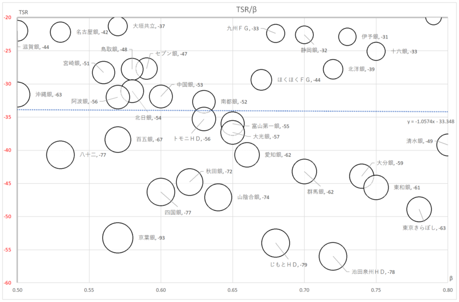
Task: Select the ほくほくＦＧ bubble marker
Action: point(262,80)
